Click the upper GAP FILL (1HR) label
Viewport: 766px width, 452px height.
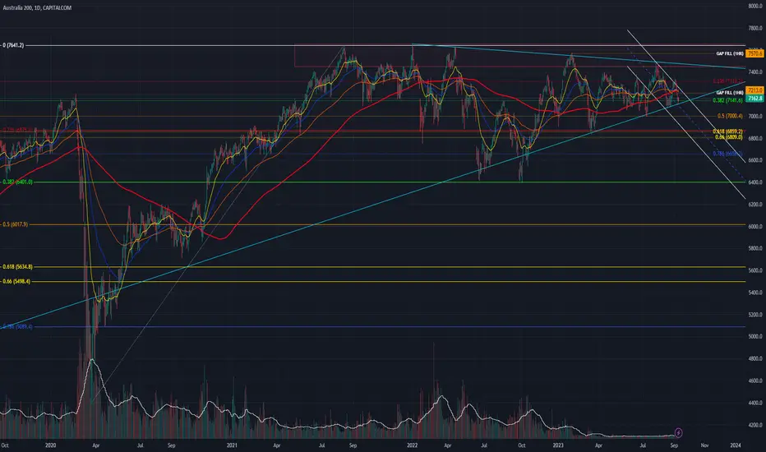(x=730, y=53)
